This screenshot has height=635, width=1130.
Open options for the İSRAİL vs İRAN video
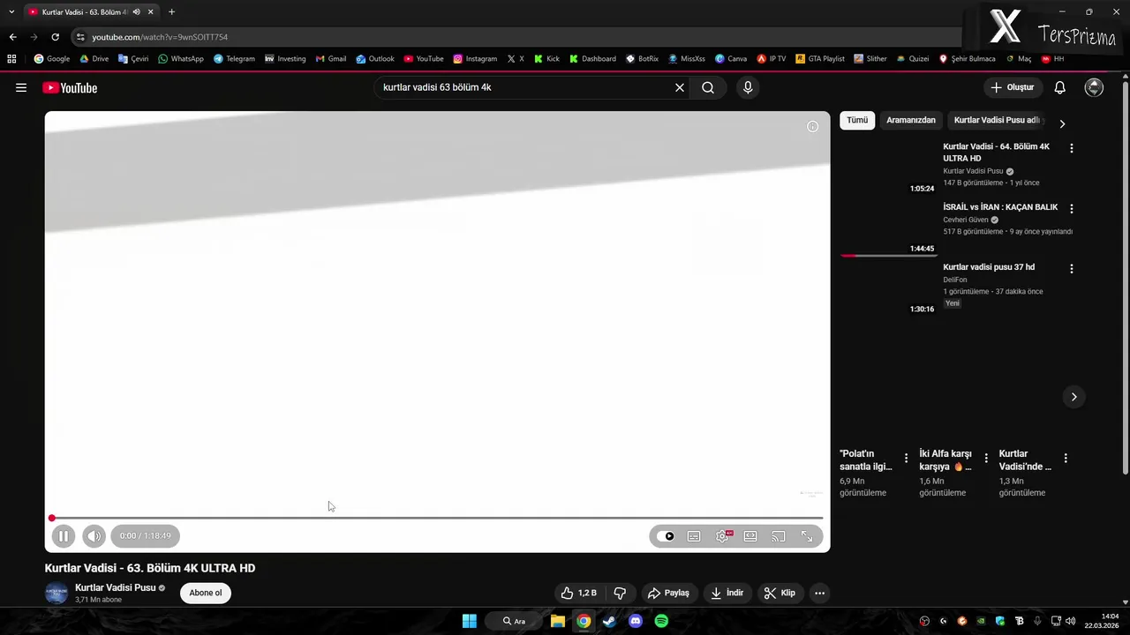[x=1072, y=209]
